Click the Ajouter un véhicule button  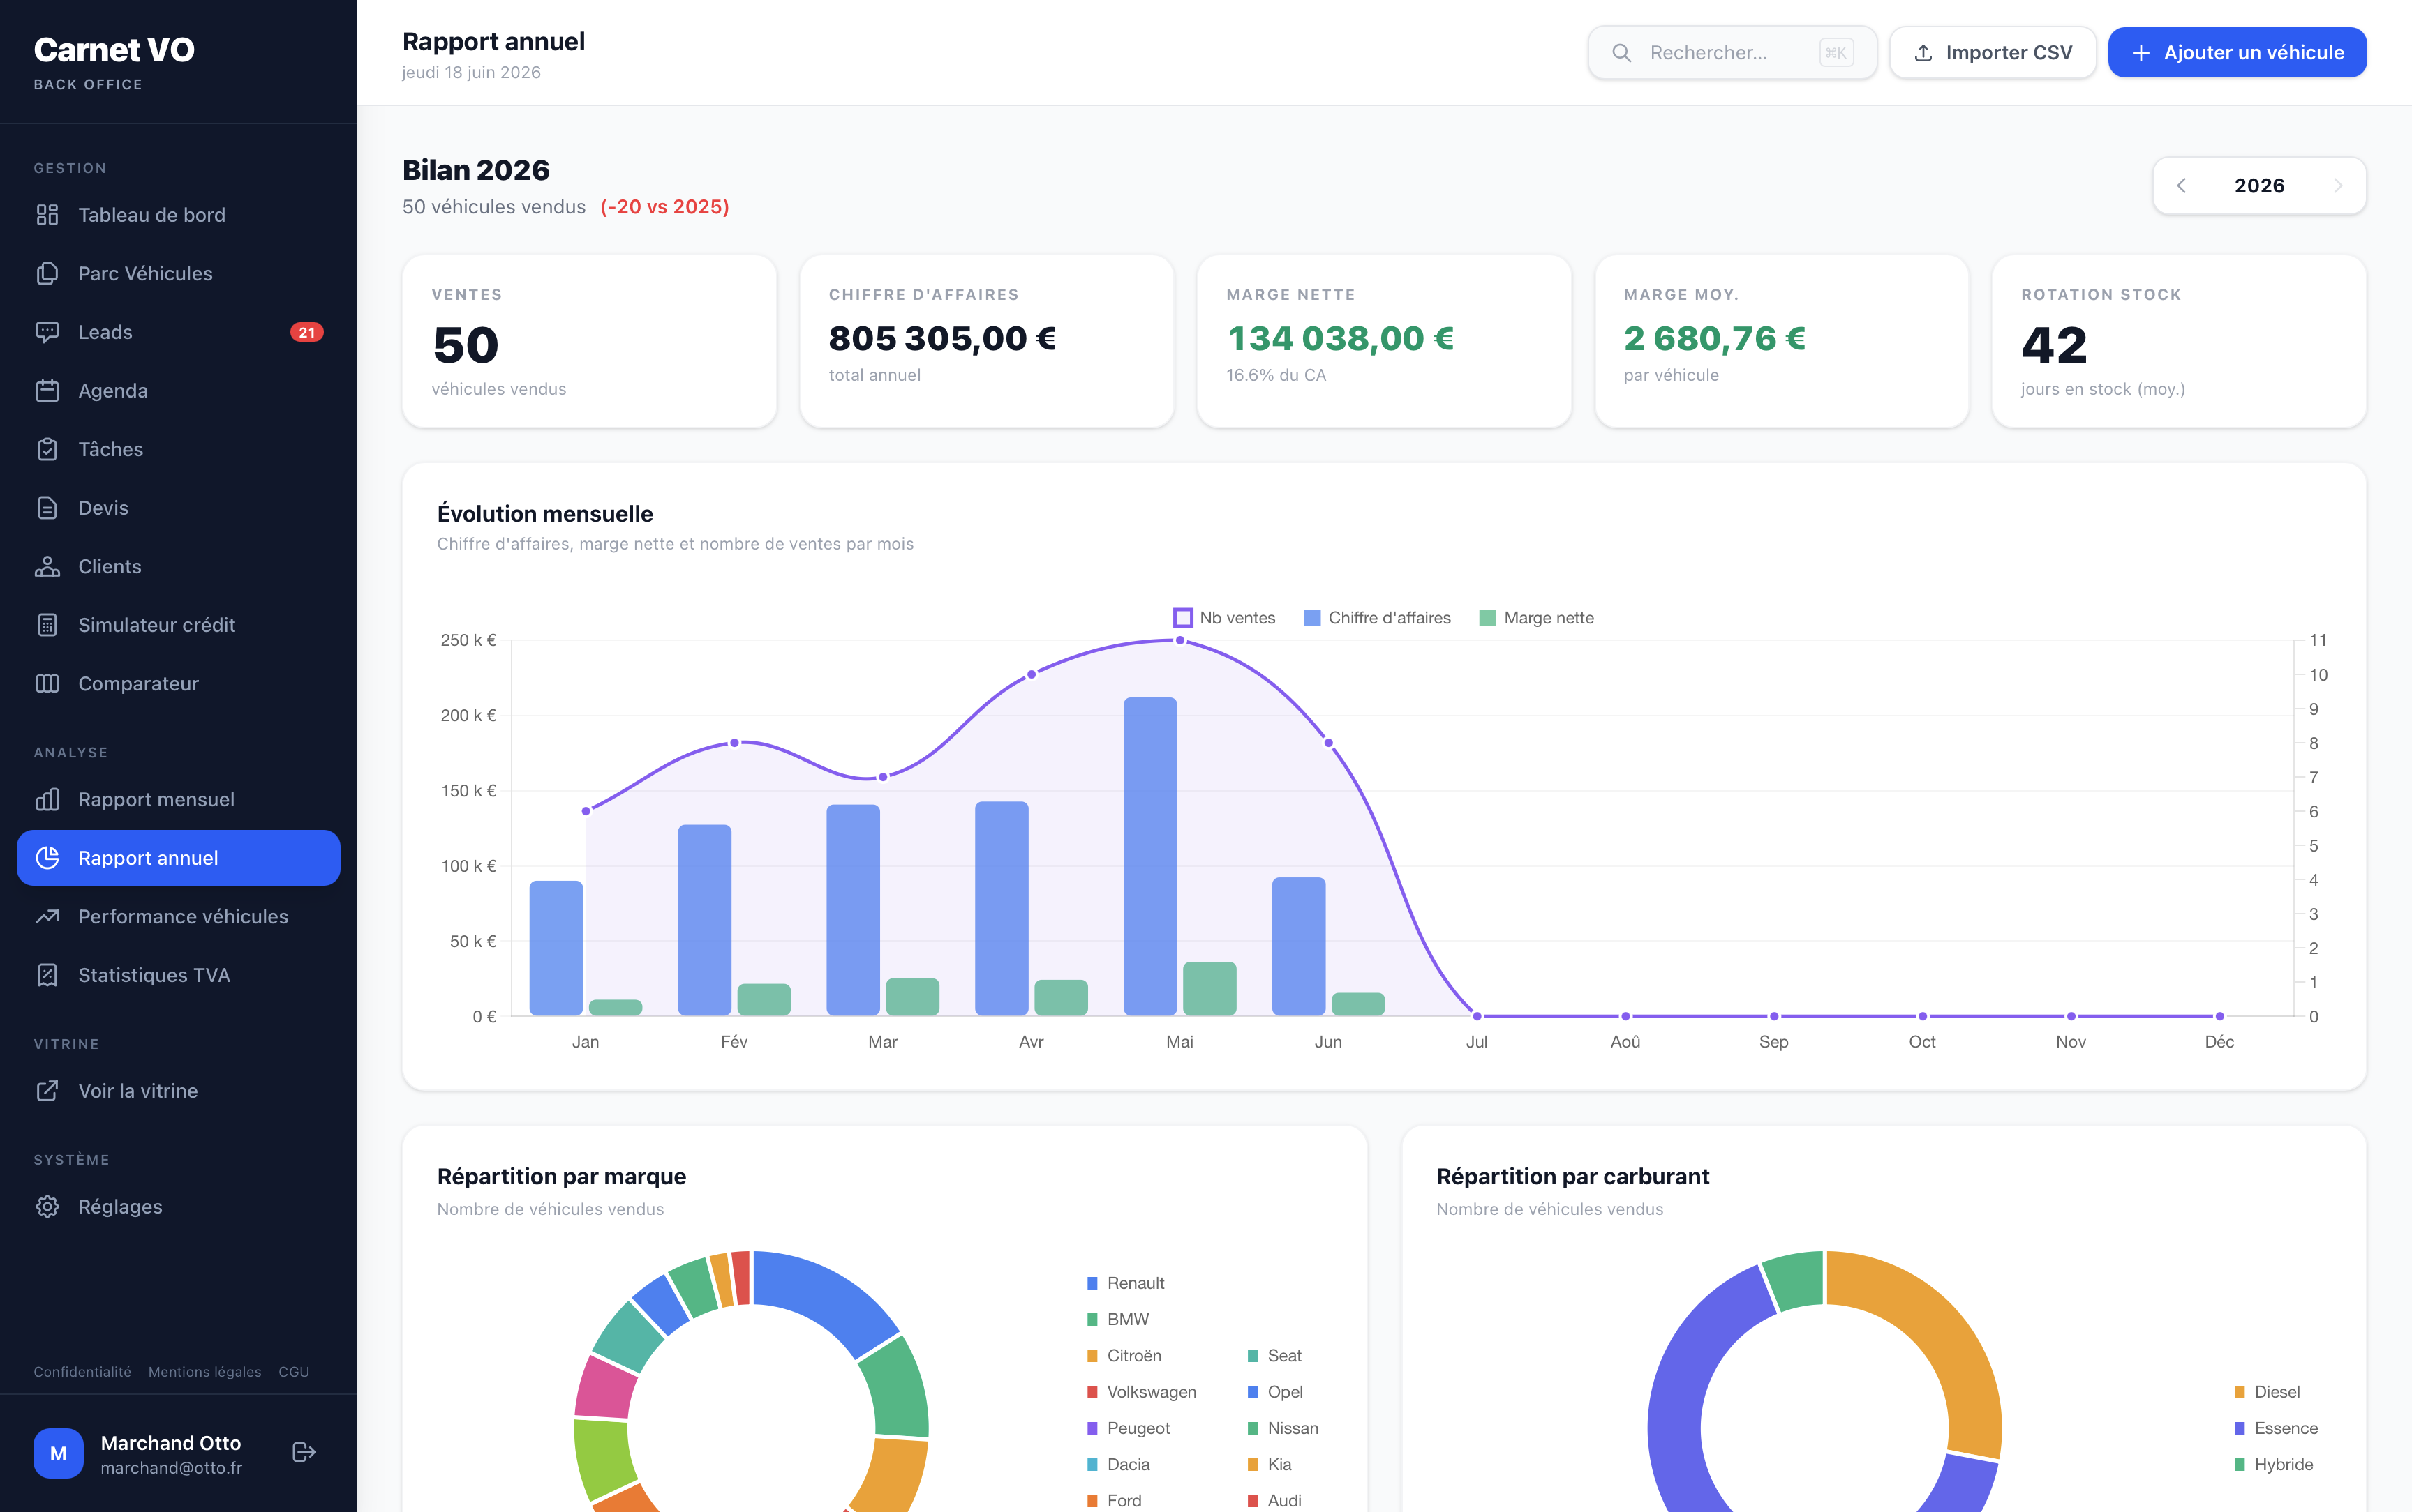[x=2237, y=53]
